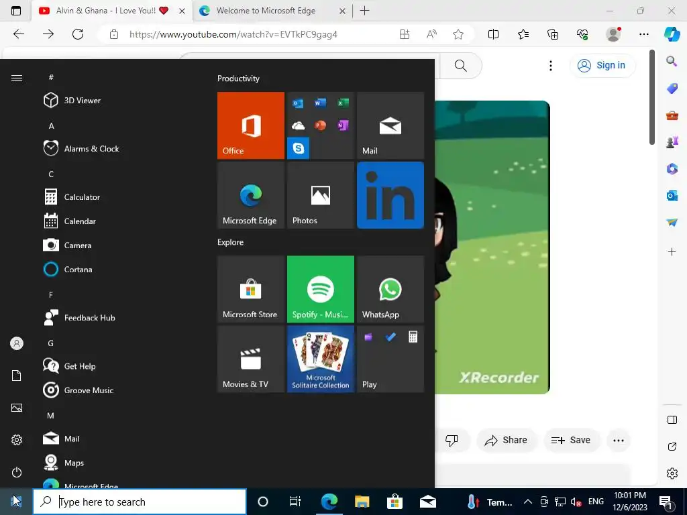Open the Play folder tile
The width and height of the screenshot is (687, 515).
[x=390, y=359]
